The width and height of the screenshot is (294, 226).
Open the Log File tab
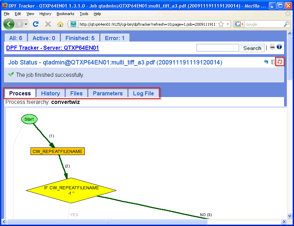click(x=143, y=93)
